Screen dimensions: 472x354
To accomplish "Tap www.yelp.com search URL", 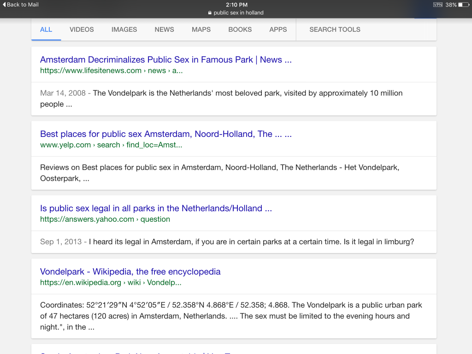I will tap(111, 145).
